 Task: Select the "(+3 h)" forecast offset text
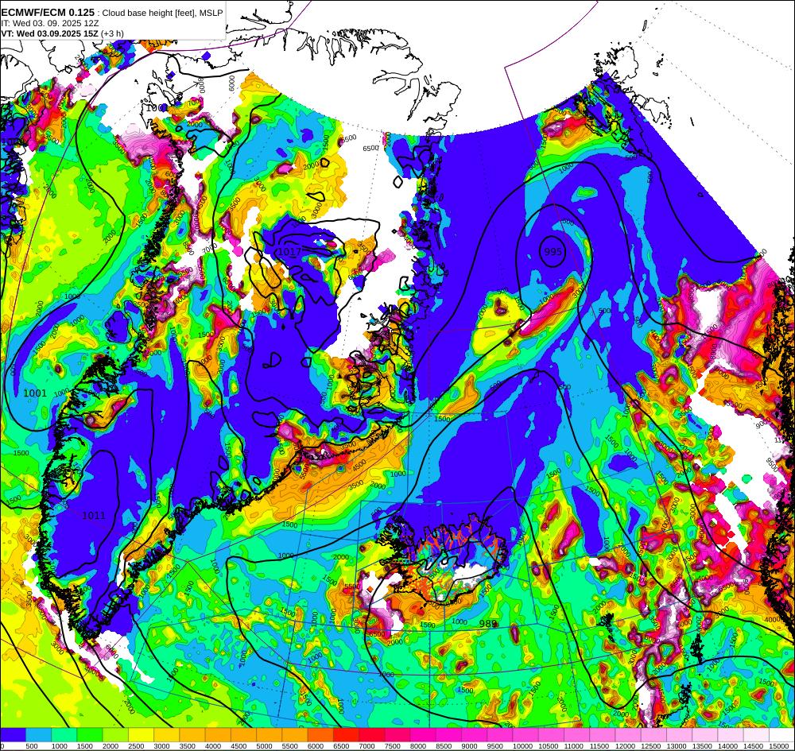tap(112, 33)
